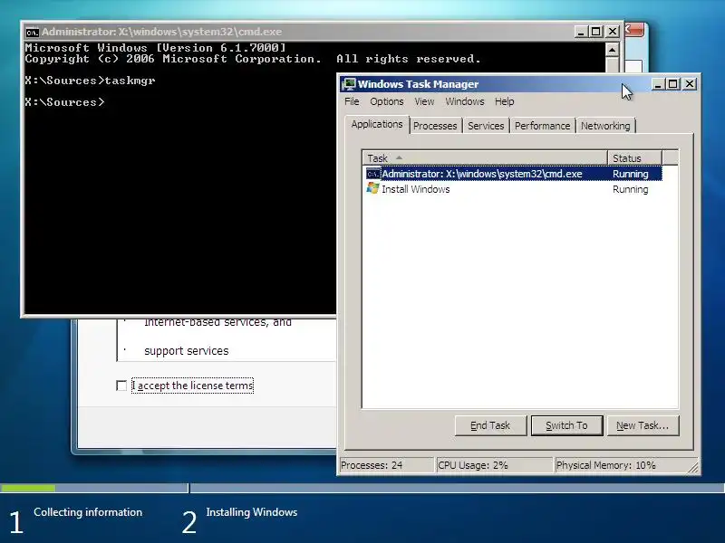Maximize the Task Manager window
Viewport: 725px width, 543px height.
click(x=672, y=84)
